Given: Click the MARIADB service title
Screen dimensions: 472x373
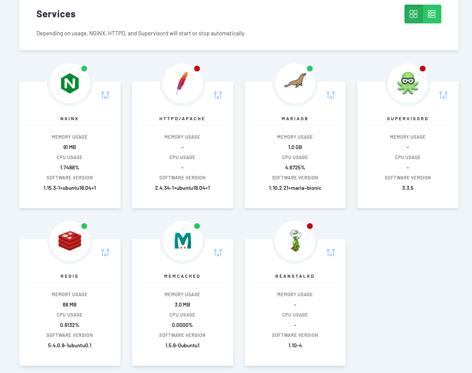Looking at the screenshot, I should click(295, 119).
